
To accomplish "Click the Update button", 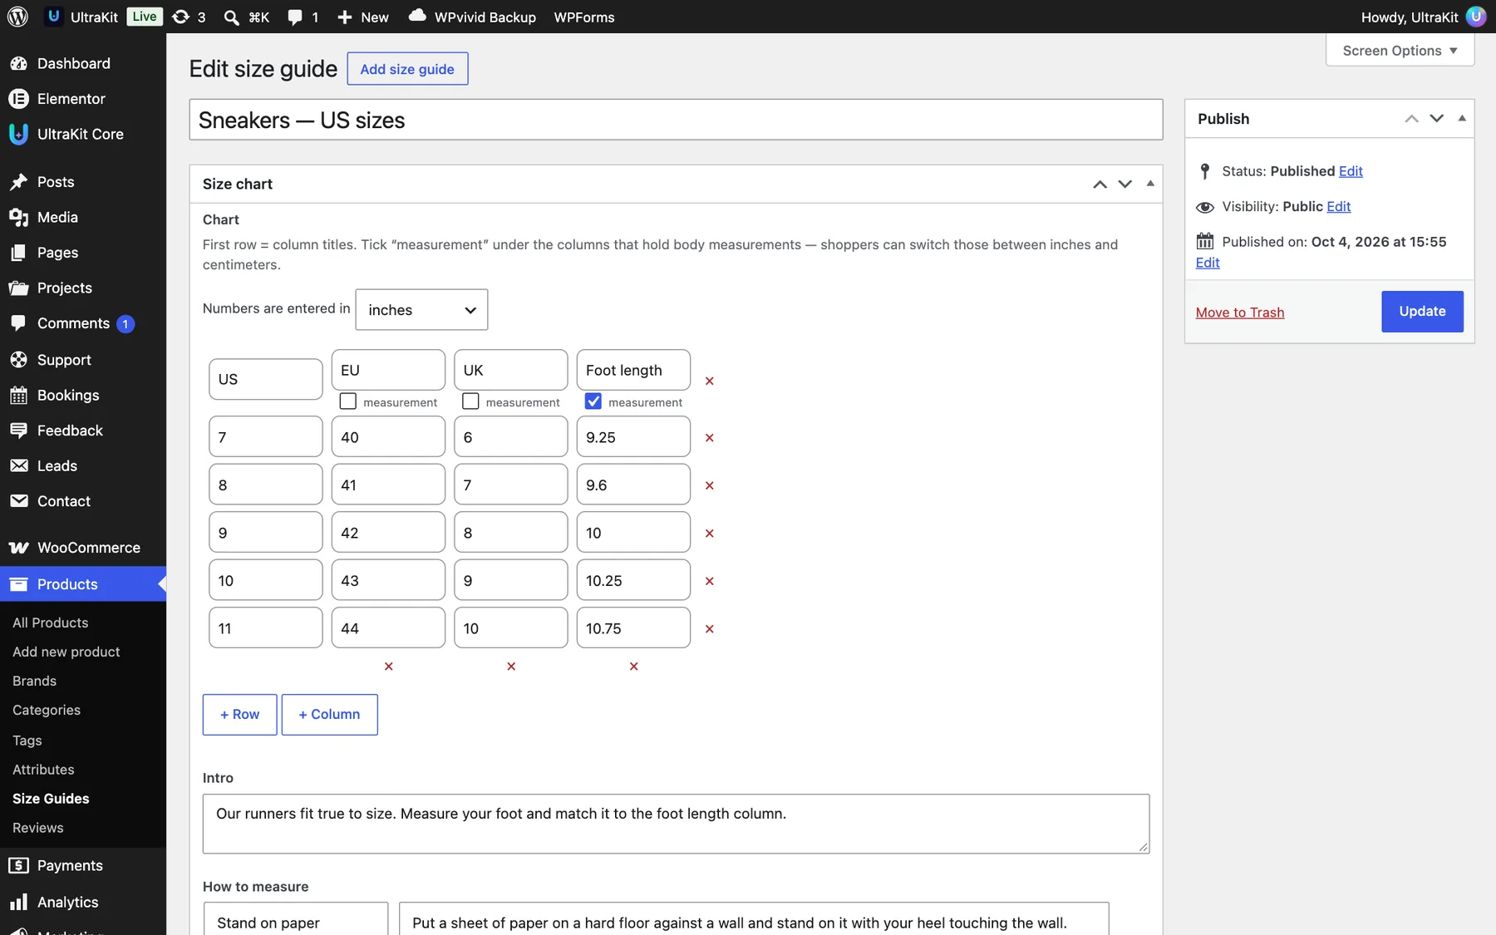I will click(1422, 312).
